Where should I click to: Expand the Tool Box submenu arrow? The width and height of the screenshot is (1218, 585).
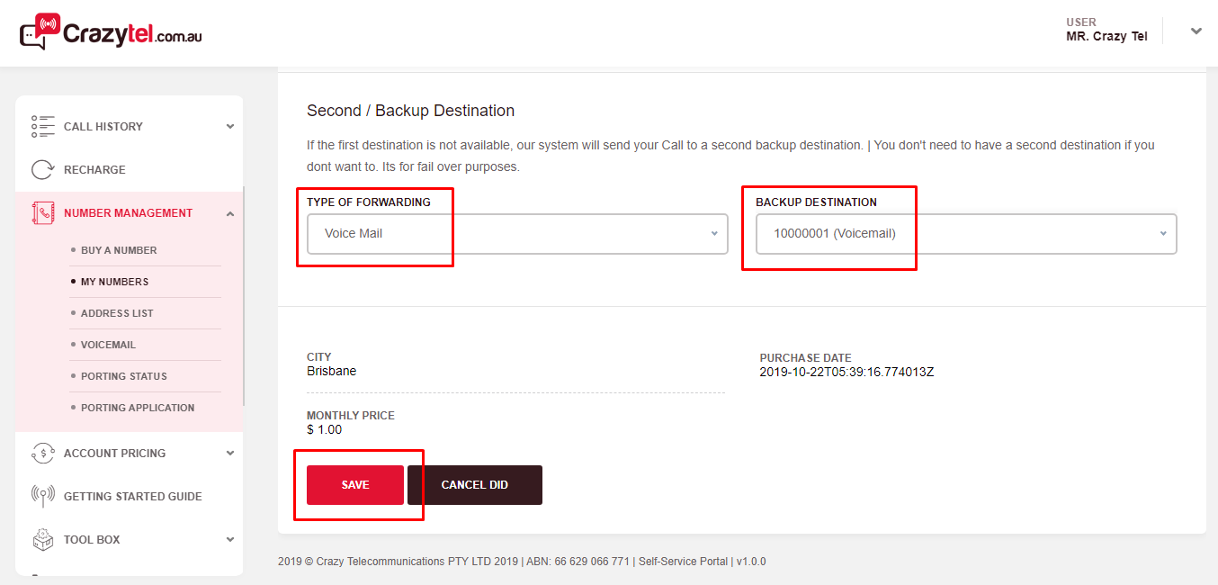(230, 540)
